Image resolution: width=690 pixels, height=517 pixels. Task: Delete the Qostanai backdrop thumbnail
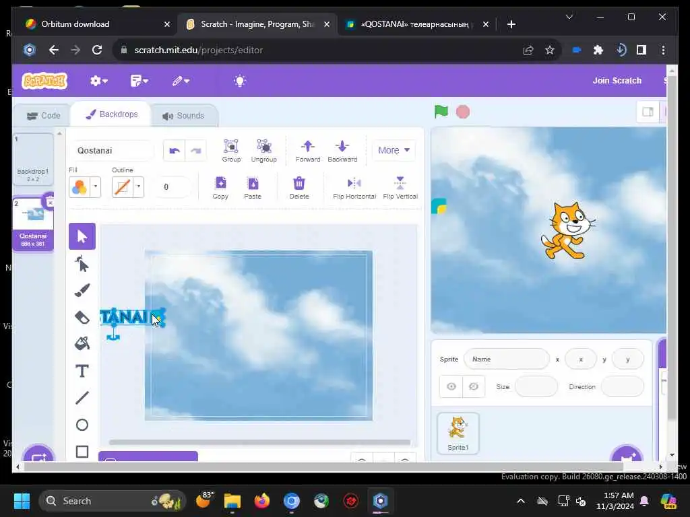[49, 201]
